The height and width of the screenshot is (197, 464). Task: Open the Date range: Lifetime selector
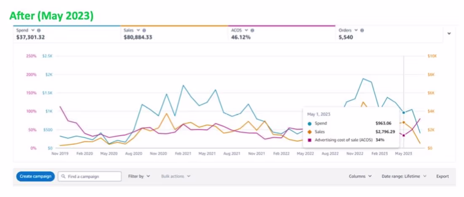[404, 176]
